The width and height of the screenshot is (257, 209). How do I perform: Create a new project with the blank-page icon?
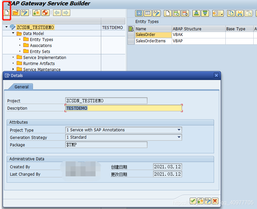[7, 13]
